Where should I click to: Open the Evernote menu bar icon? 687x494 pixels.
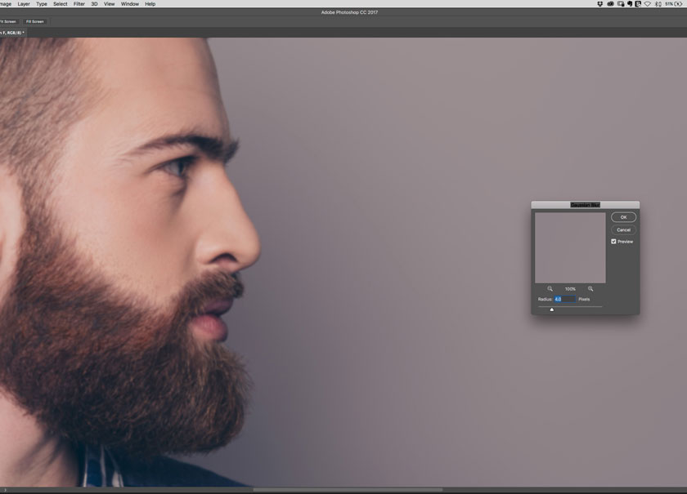coord(630,3)
